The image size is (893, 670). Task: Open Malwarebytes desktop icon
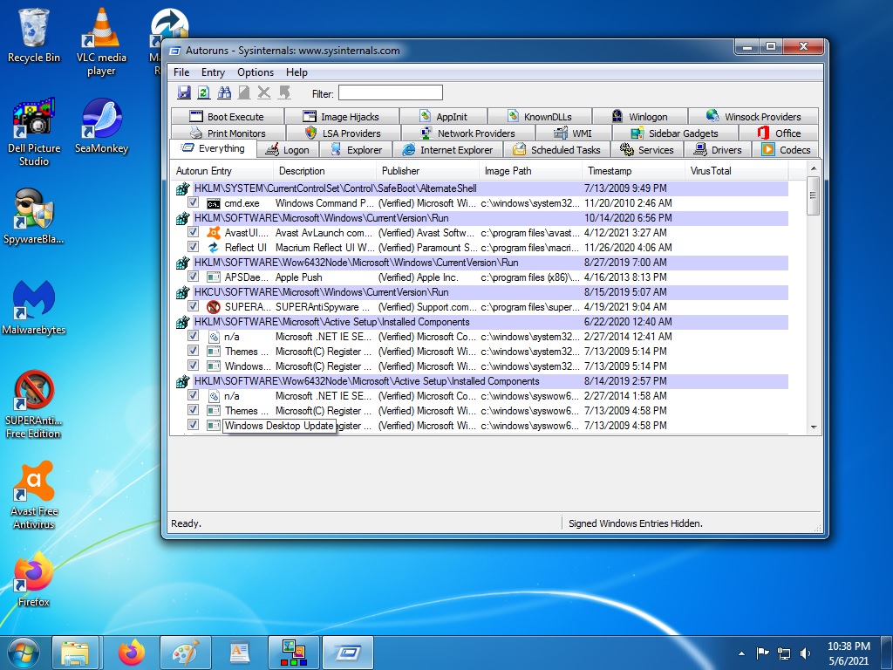point(34,308)
